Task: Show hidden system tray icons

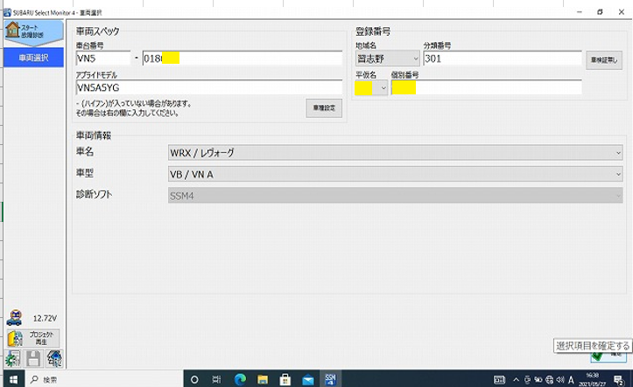Action: point(517,379)
